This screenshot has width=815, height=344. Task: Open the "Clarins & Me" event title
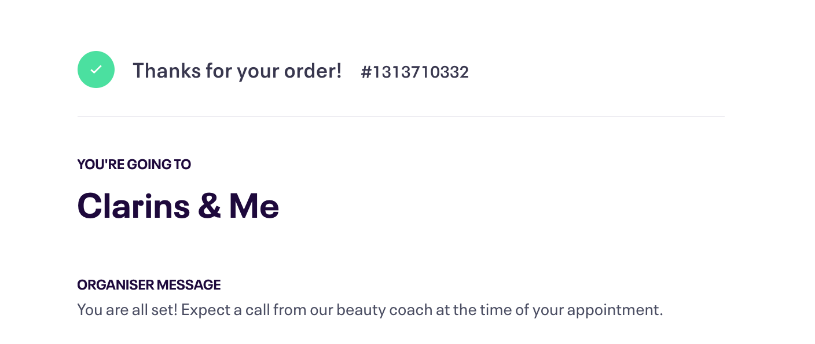click(x=178, y=206)
